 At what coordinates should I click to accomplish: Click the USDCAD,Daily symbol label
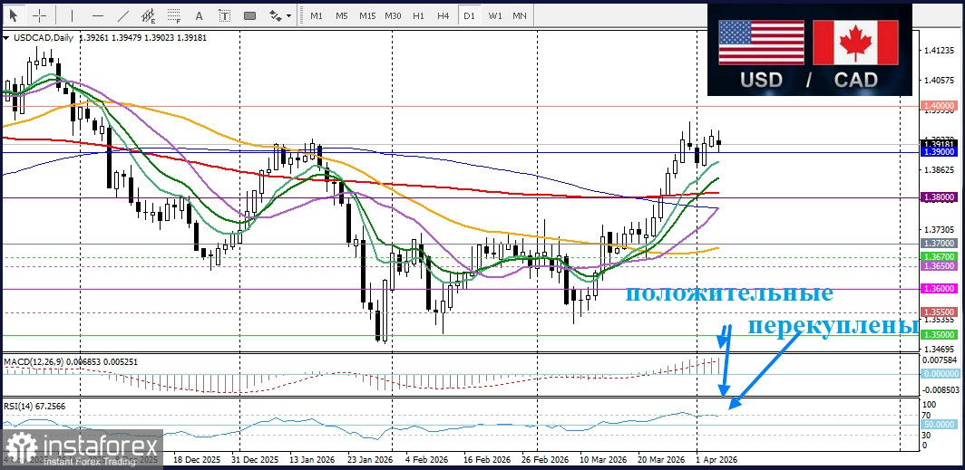(x=42, y=37)
